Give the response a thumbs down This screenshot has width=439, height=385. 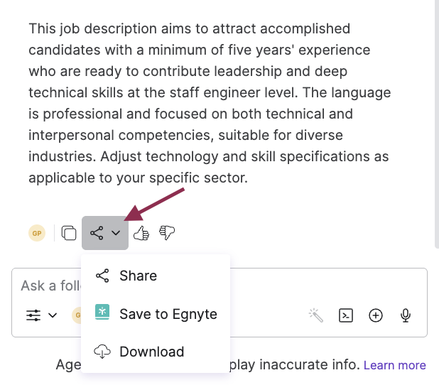167,233
